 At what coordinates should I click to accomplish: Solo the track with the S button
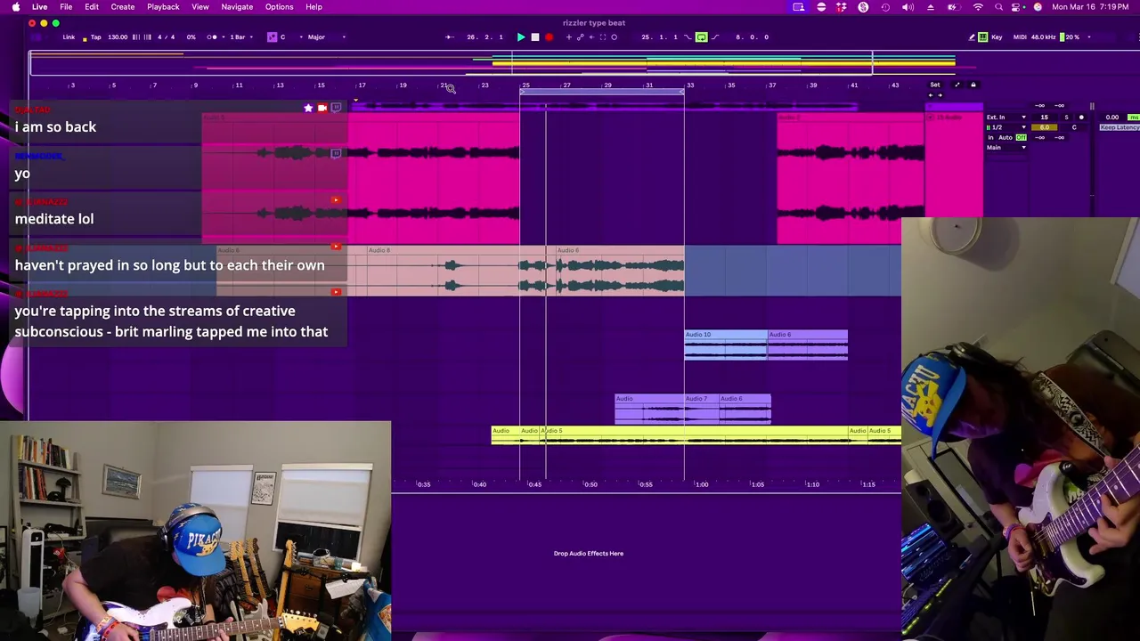(1066, 117)
